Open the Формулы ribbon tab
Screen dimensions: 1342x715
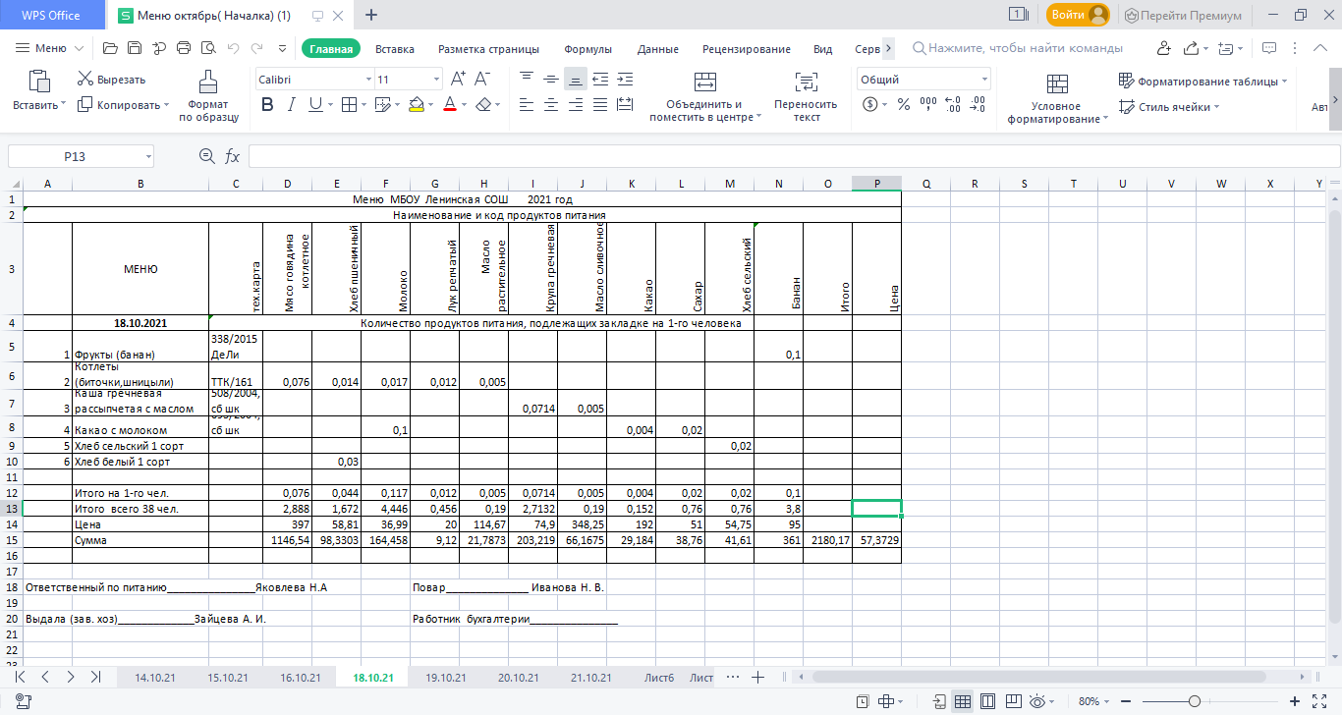(587, 49)
